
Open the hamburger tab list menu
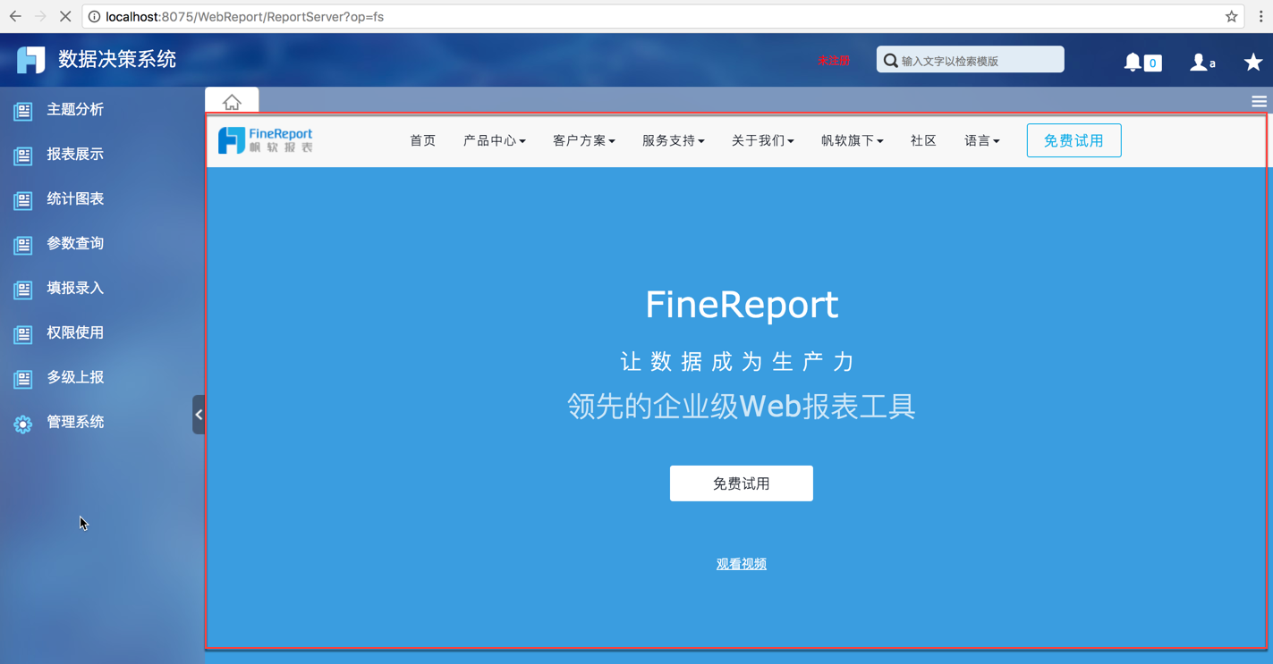(1259, 102)
